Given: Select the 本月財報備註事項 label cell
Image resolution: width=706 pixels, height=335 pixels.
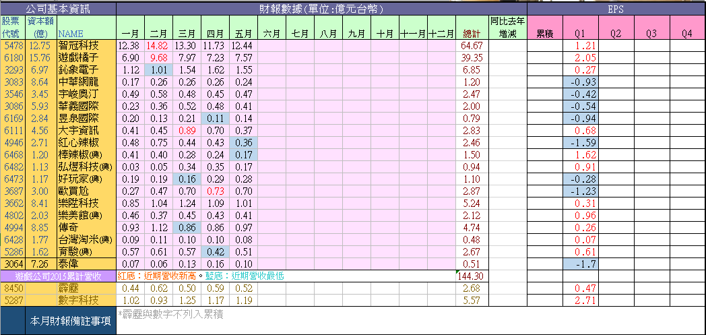Looking at the screenshot, I should coord(71,321).
